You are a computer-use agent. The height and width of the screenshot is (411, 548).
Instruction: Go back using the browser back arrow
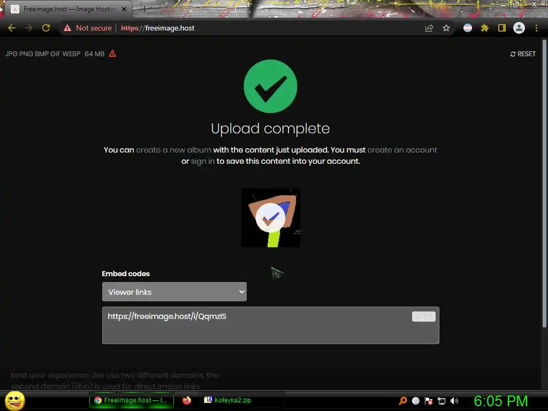tap(12, 28)
